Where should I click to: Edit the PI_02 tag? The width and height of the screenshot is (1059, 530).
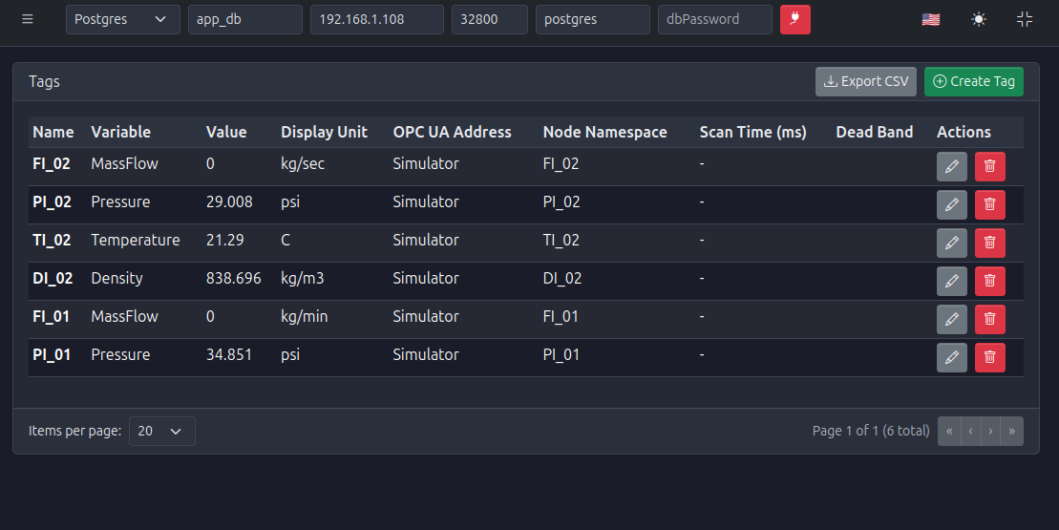pos(952,204)
